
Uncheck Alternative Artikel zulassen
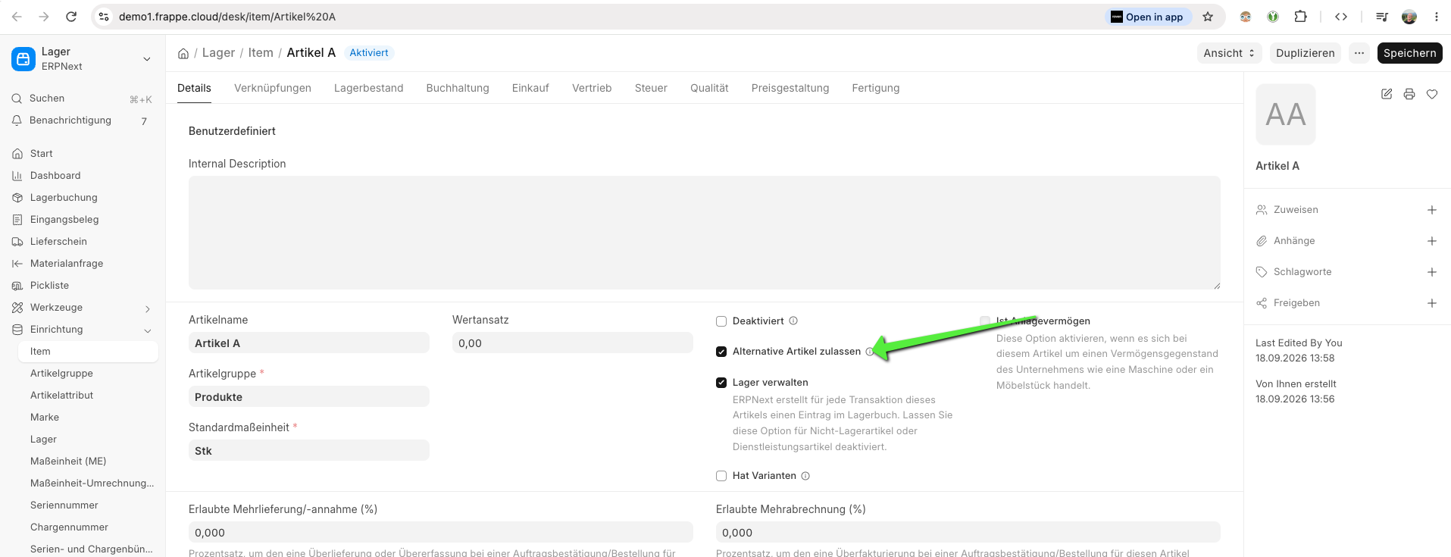(x=721, y=352)
